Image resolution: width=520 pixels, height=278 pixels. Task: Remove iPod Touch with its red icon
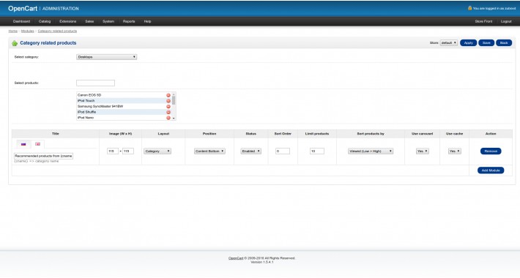(168, 101)
